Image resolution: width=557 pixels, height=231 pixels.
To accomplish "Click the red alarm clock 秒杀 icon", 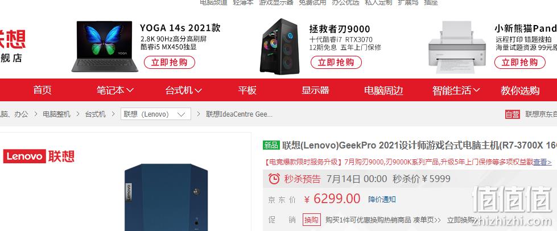I will [274, 179].
